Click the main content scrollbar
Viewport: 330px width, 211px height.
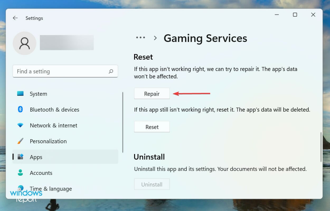tap(321, 147)
